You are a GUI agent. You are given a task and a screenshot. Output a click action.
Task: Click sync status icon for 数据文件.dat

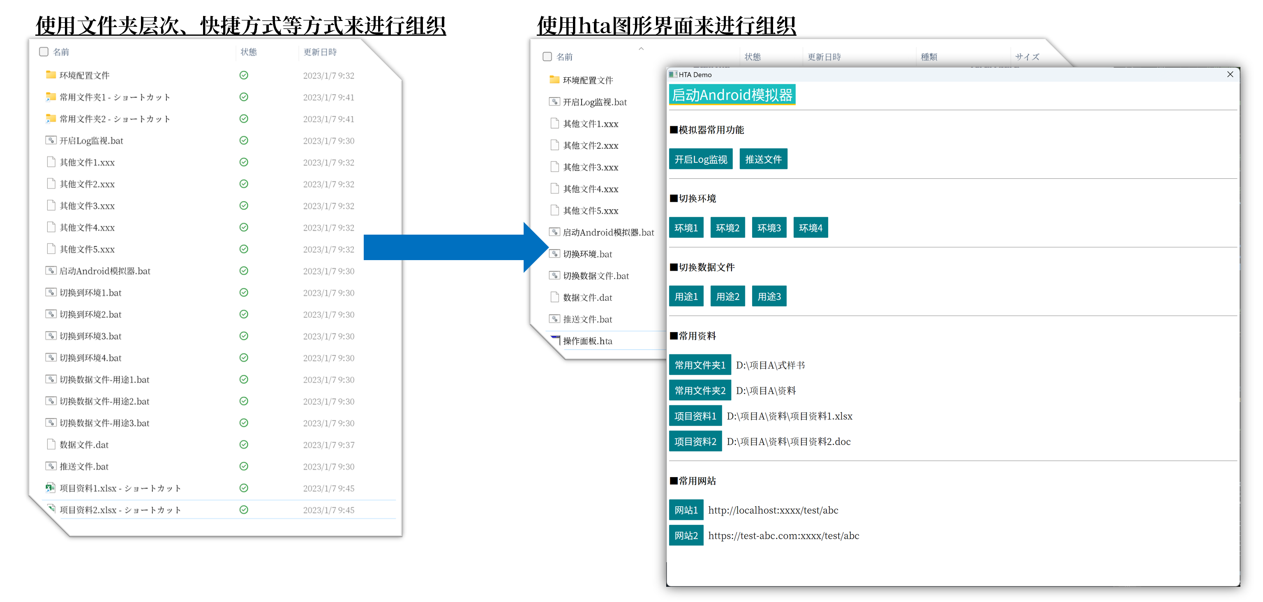pos(244,445)
